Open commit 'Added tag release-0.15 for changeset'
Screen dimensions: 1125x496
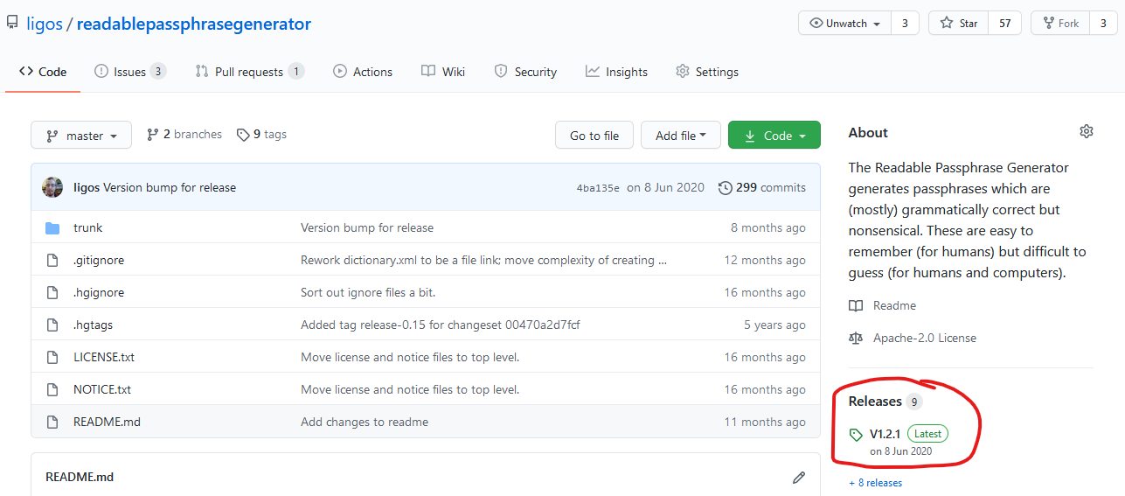(441, 325)
